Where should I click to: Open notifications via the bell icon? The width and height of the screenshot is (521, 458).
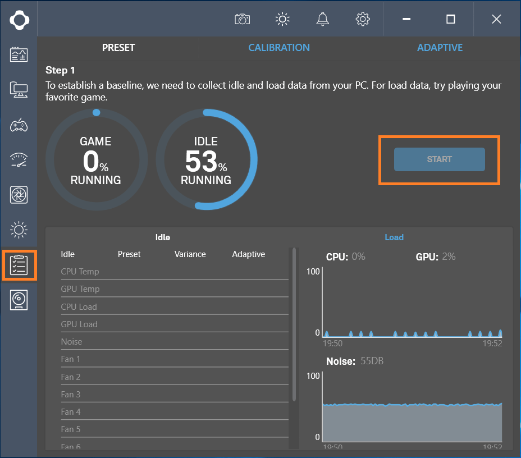[322, 19]
